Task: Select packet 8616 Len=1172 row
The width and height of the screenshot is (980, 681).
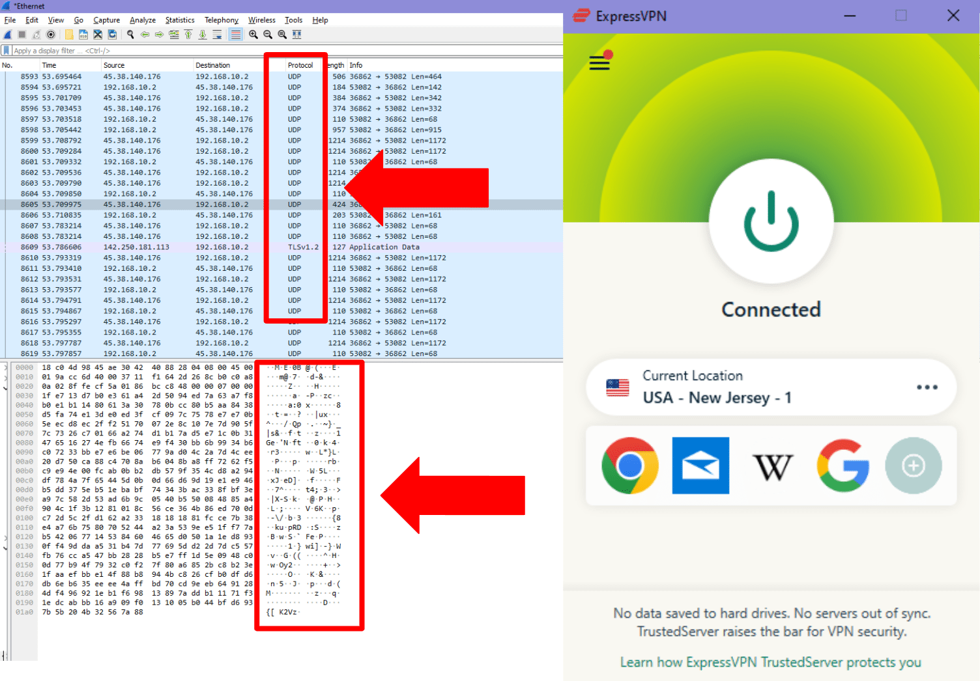Action: pos(281,322)
